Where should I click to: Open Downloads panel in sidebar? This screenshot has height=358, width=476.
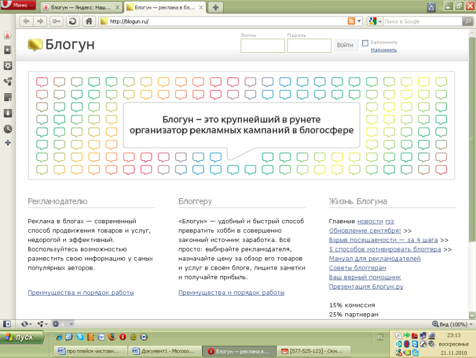click(x=7, y=113)
